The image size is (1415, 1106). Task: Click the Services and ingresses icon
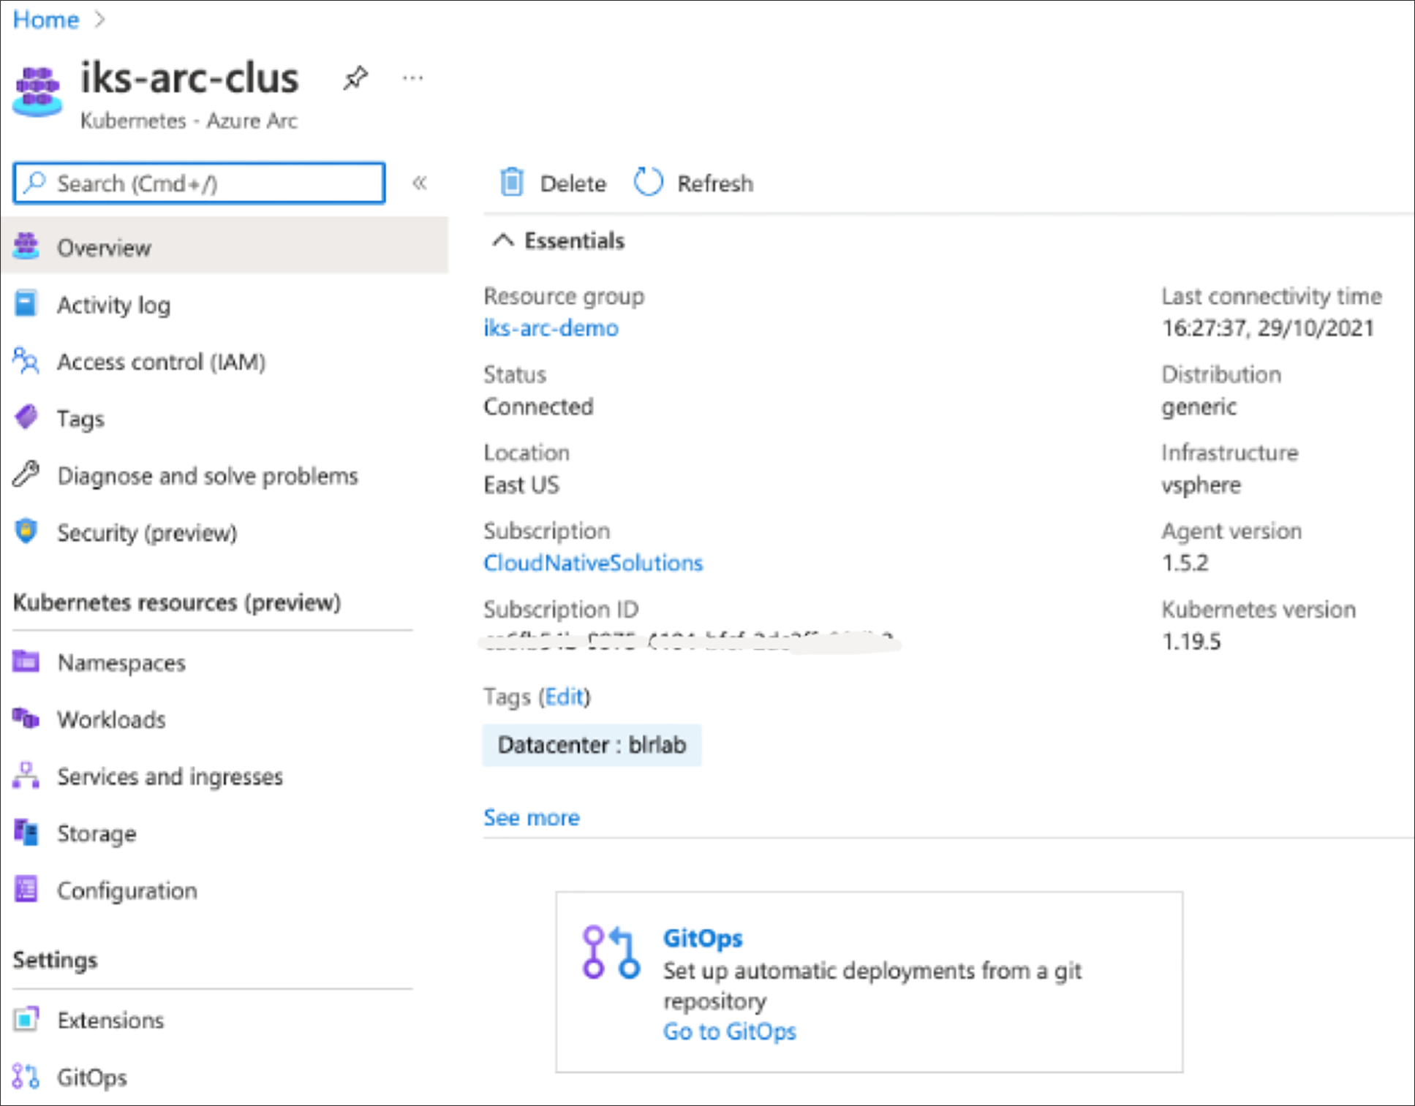click(26, 776)
